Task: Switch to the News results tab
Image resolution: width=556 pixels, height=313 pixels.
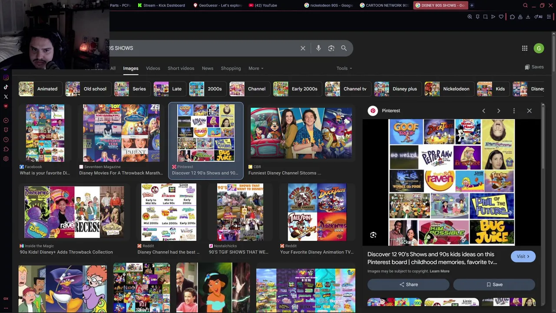Action: click(208, 68)
